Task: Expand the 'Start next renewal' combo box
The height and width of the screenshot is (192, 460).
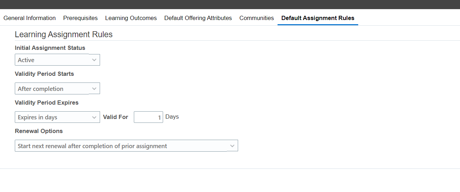Action: [x=126, y=146]
